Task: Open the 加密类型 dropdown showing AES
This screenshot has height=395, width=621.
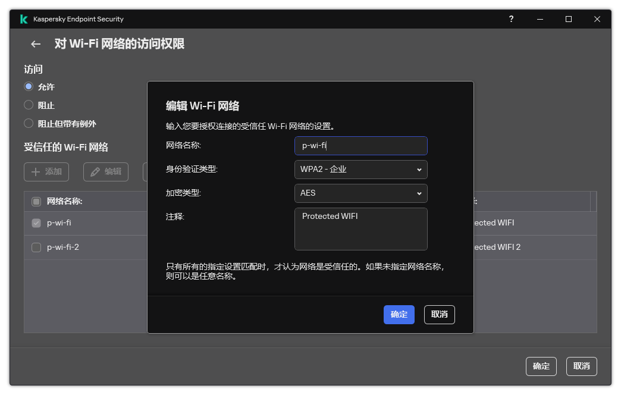Action: (360, 193)
